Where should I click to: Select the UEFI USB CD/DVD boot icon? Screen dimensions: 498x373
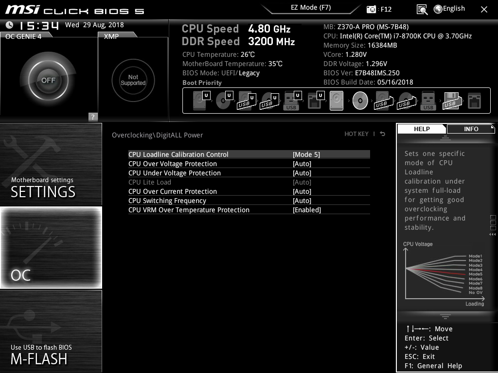coord(269,101)
